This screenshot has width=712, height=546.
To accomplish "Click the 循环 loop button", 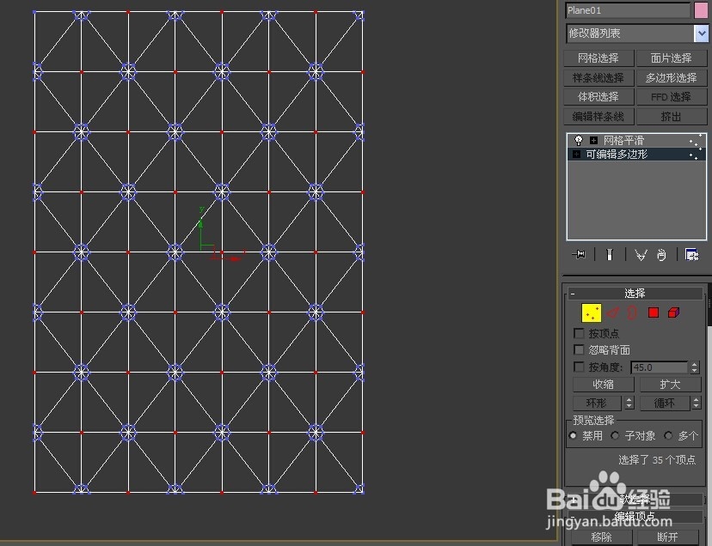I will (665, 403).
